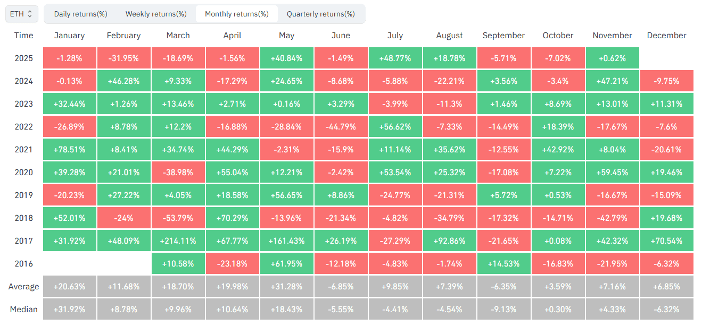Click the +10.58% March 2016 cell
This screenshot has width=702, height=326.
(x=178, y=263)
